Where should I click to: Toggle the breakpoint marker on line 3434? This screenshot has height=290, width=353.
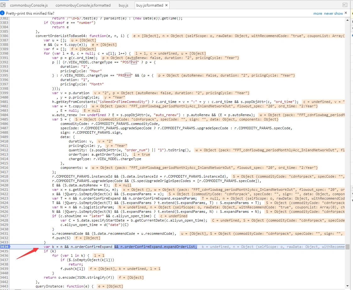point(4,247)
